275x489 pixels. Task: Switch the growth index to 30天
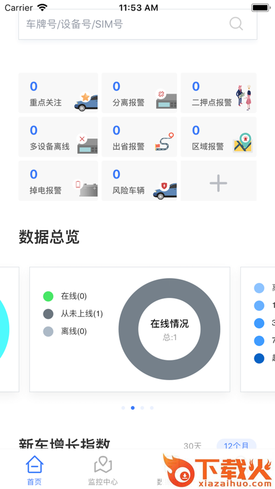(193, 446)
